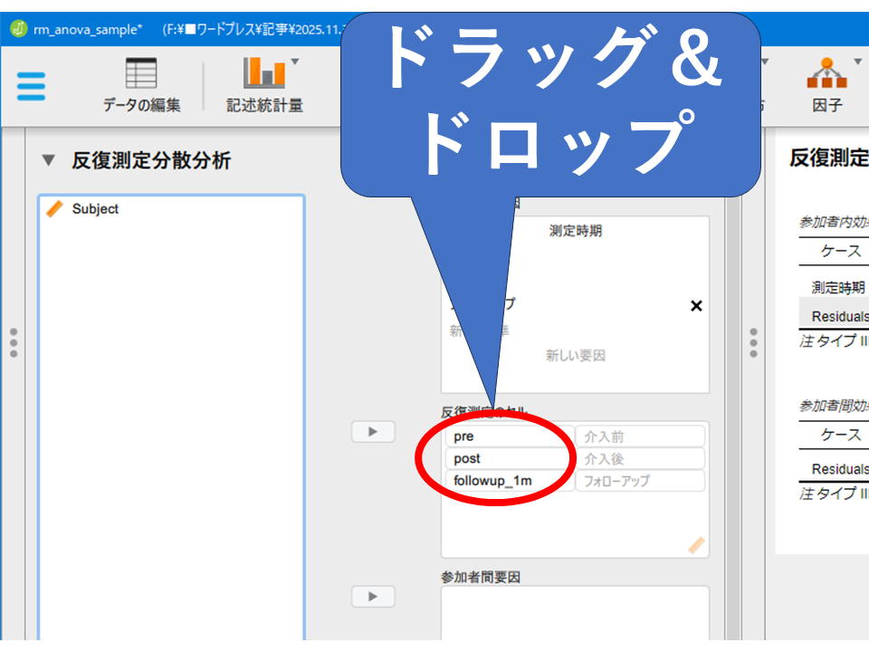Select the Subject variable in the list
869x652 pixels.
point(95,209)
